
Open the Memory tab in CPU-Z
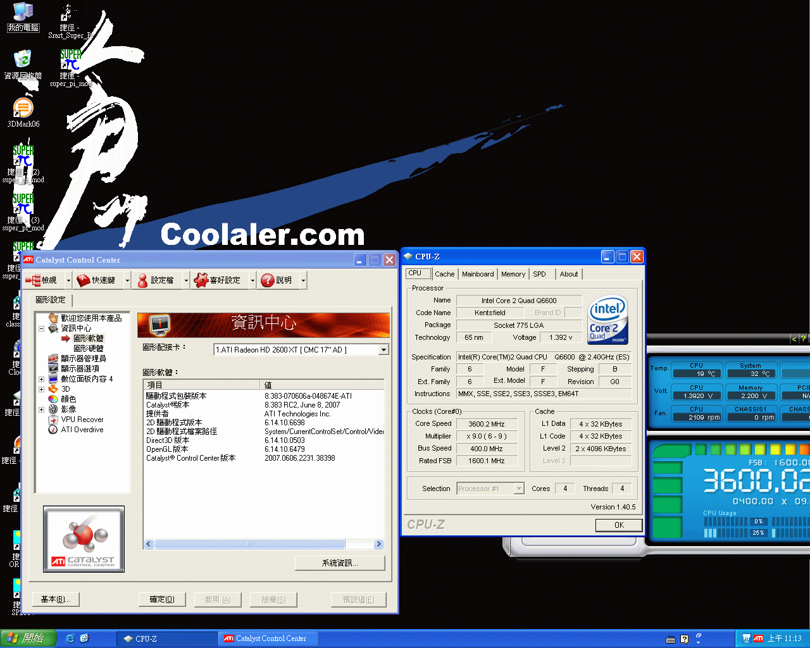(513, 274)
